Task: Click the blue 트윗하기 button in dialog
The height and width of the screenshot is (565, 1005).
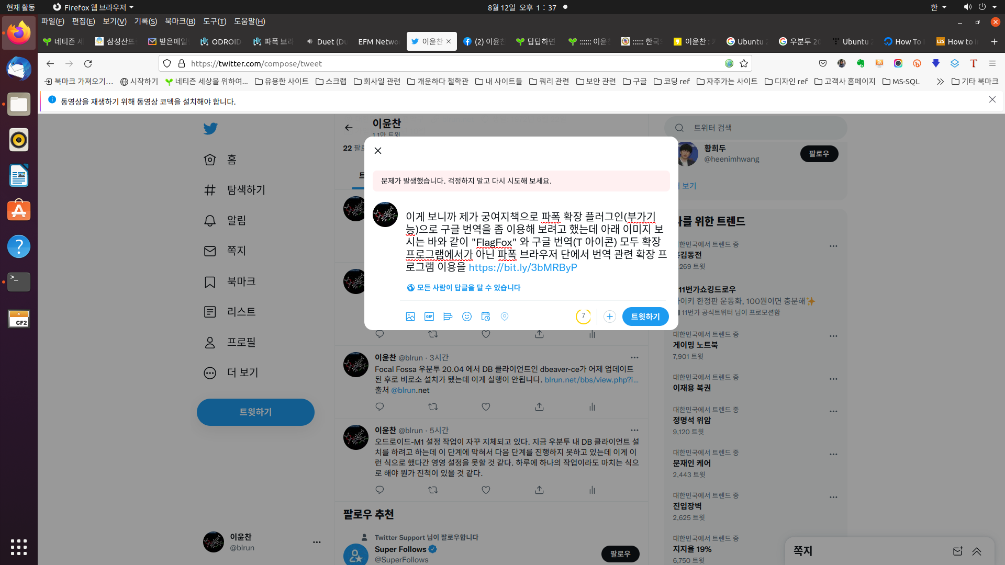Action: pyautogui.click(x=645, y=317)
